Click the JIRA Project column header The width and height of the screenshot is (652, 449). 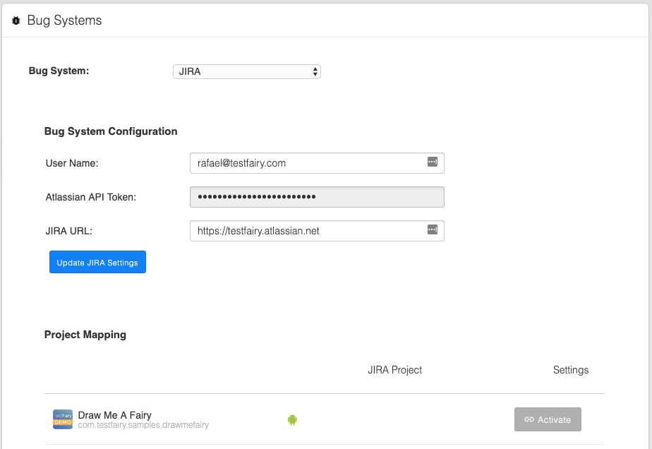[x=394, y=370]
